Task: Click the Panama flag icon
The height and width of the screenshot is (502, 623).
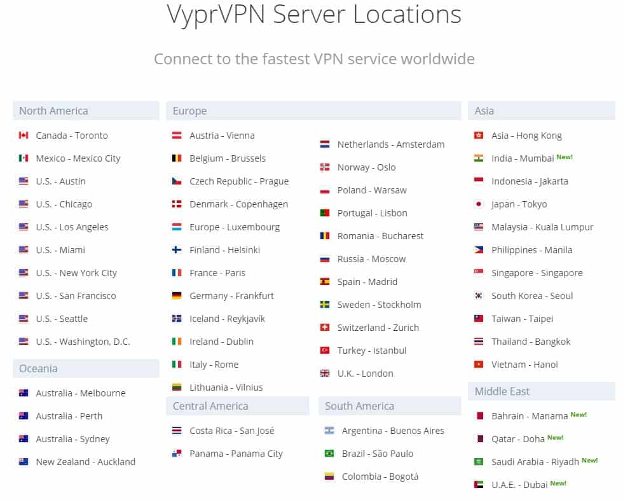Action: [x=177, y=454]
